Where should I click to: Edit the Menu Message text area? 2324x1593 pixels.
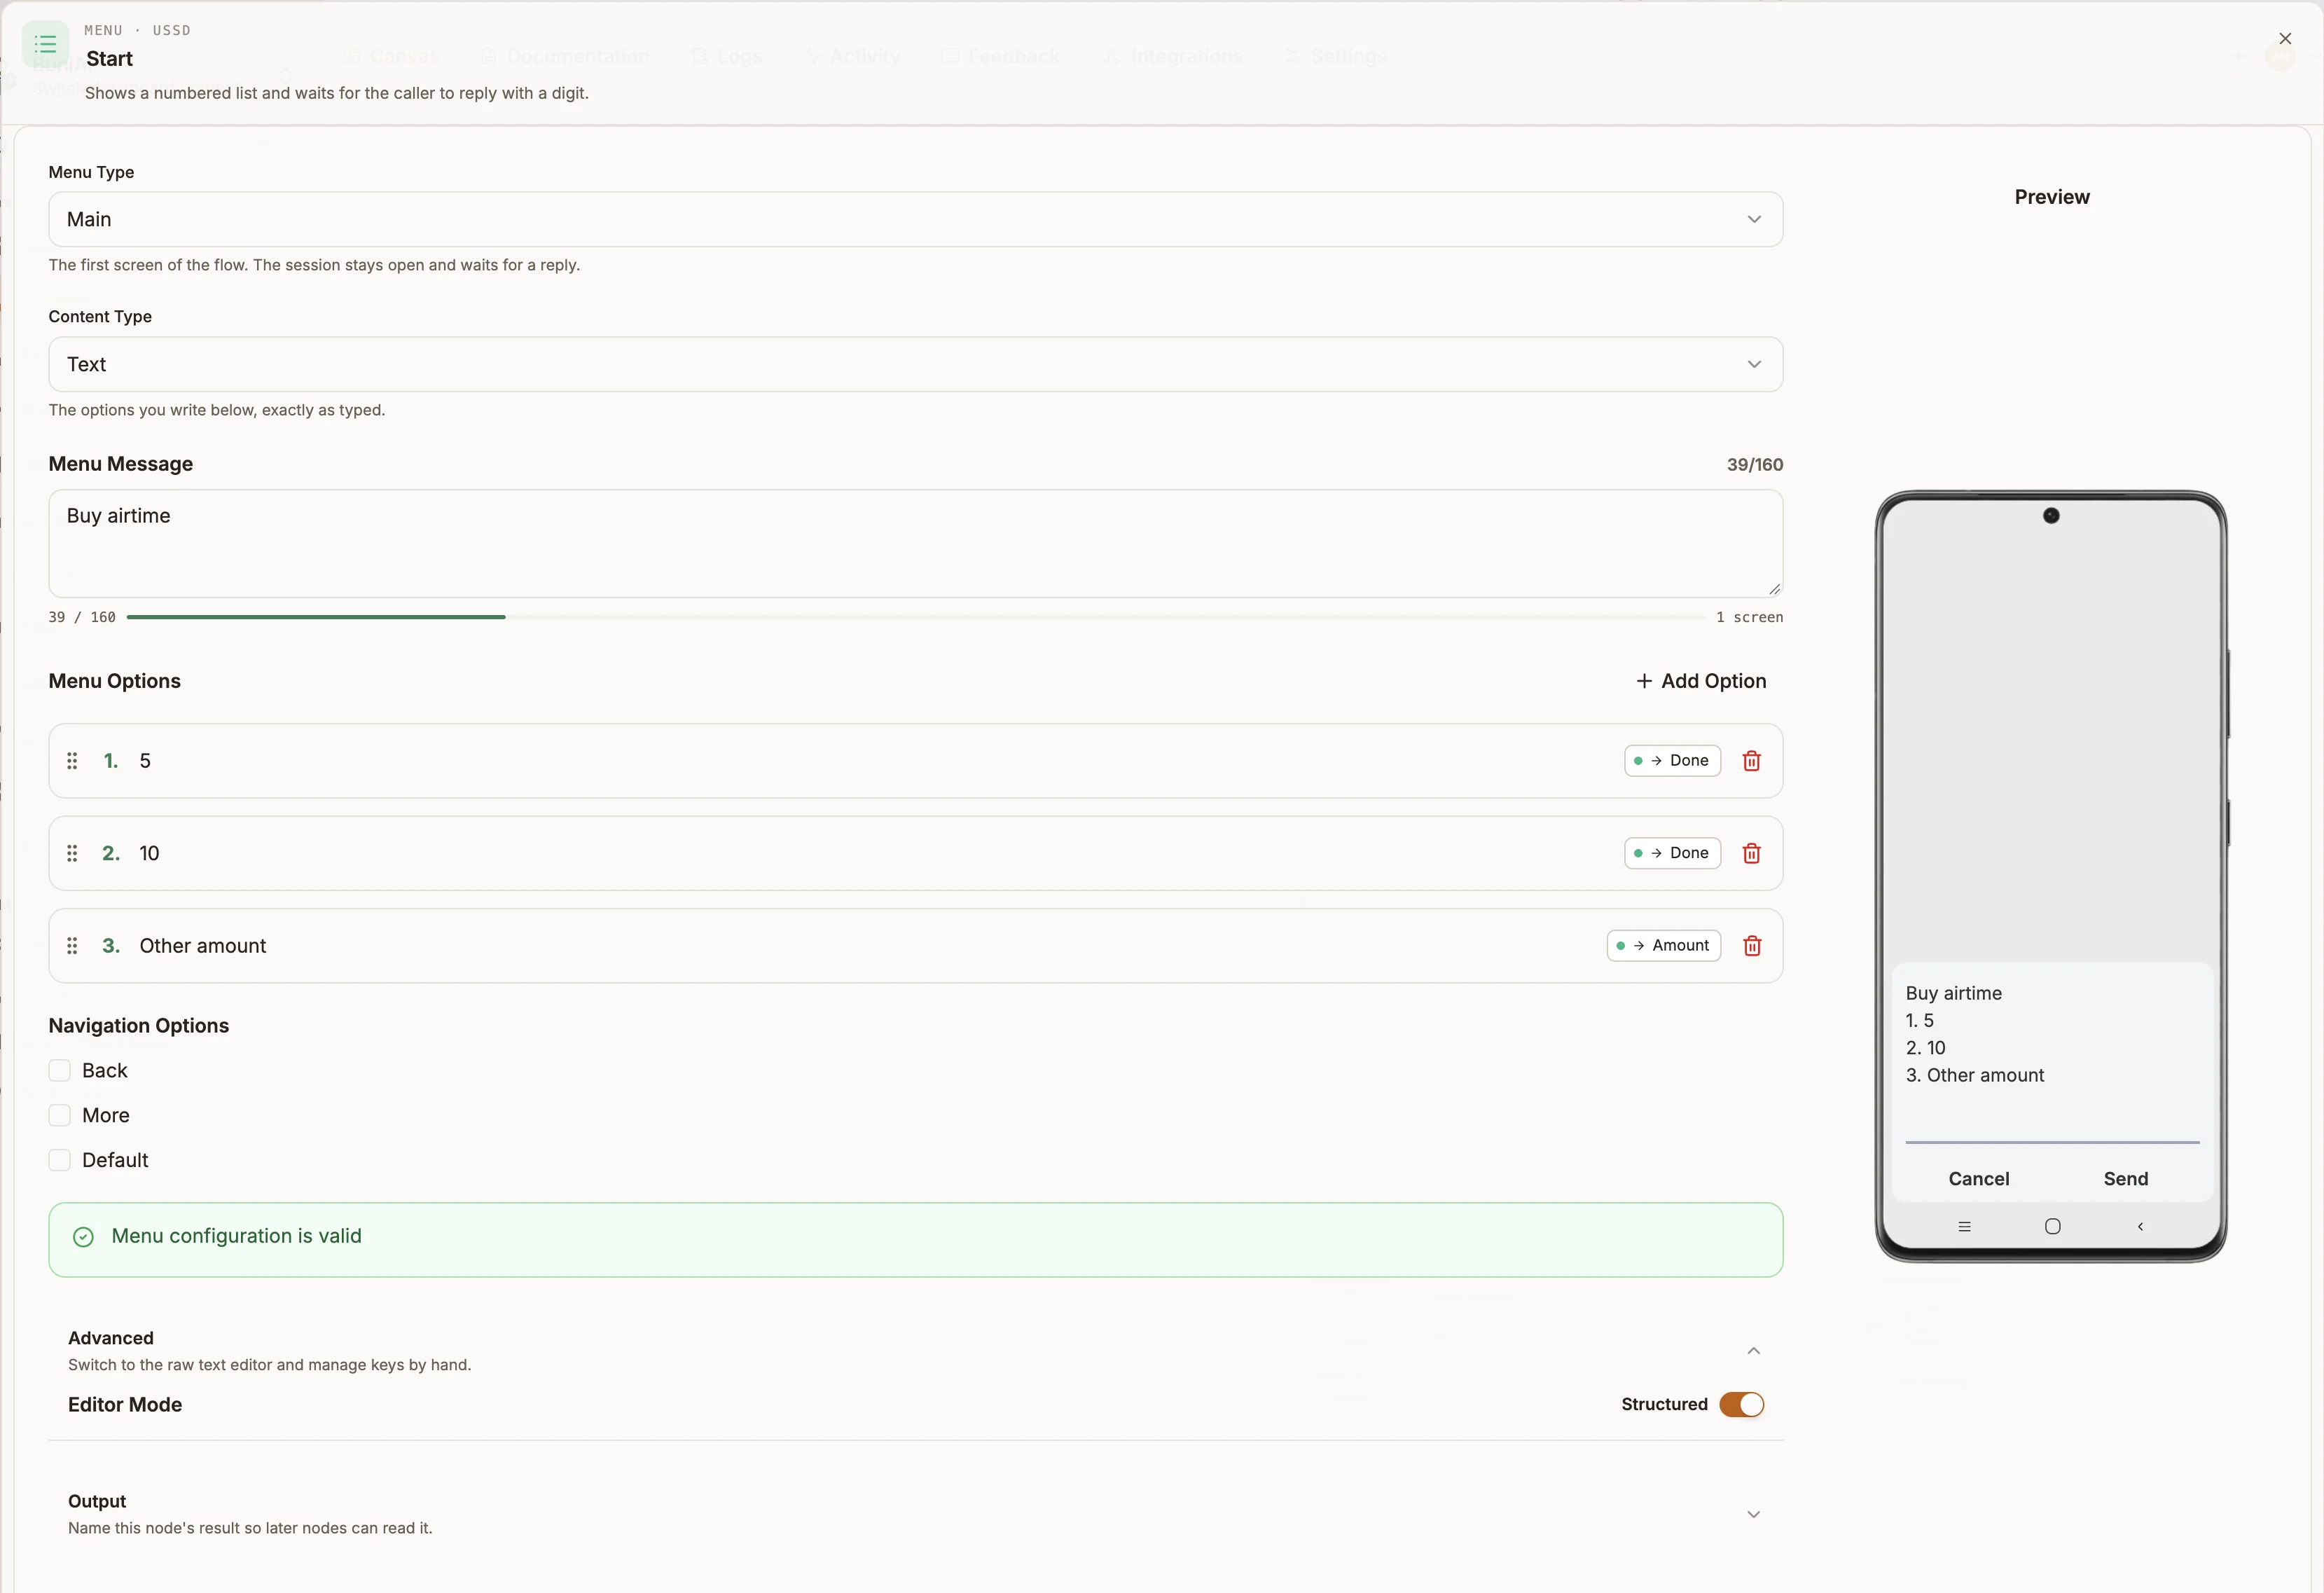click(915, 543)
